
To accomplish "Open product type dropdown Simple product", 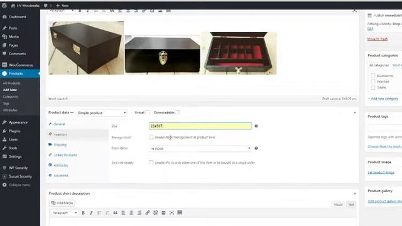I will [x=102, y=113].
